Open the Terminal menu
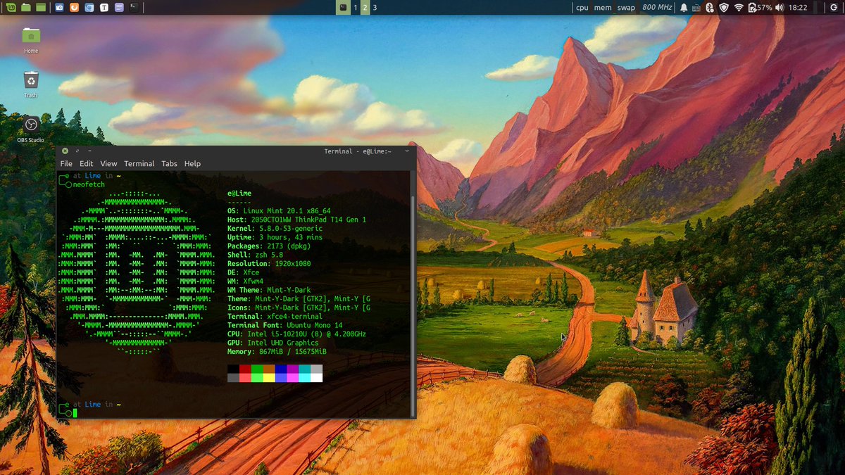This screenshot has height=475, width=845. tap(139, 163)
